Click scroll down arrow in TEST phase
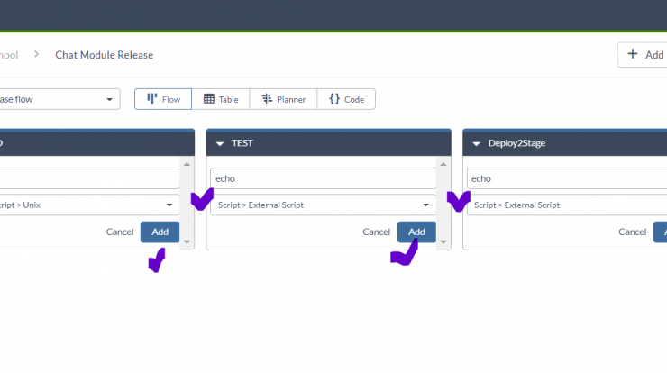Viewport: 667px width, 373px height. tap(443, 242)
